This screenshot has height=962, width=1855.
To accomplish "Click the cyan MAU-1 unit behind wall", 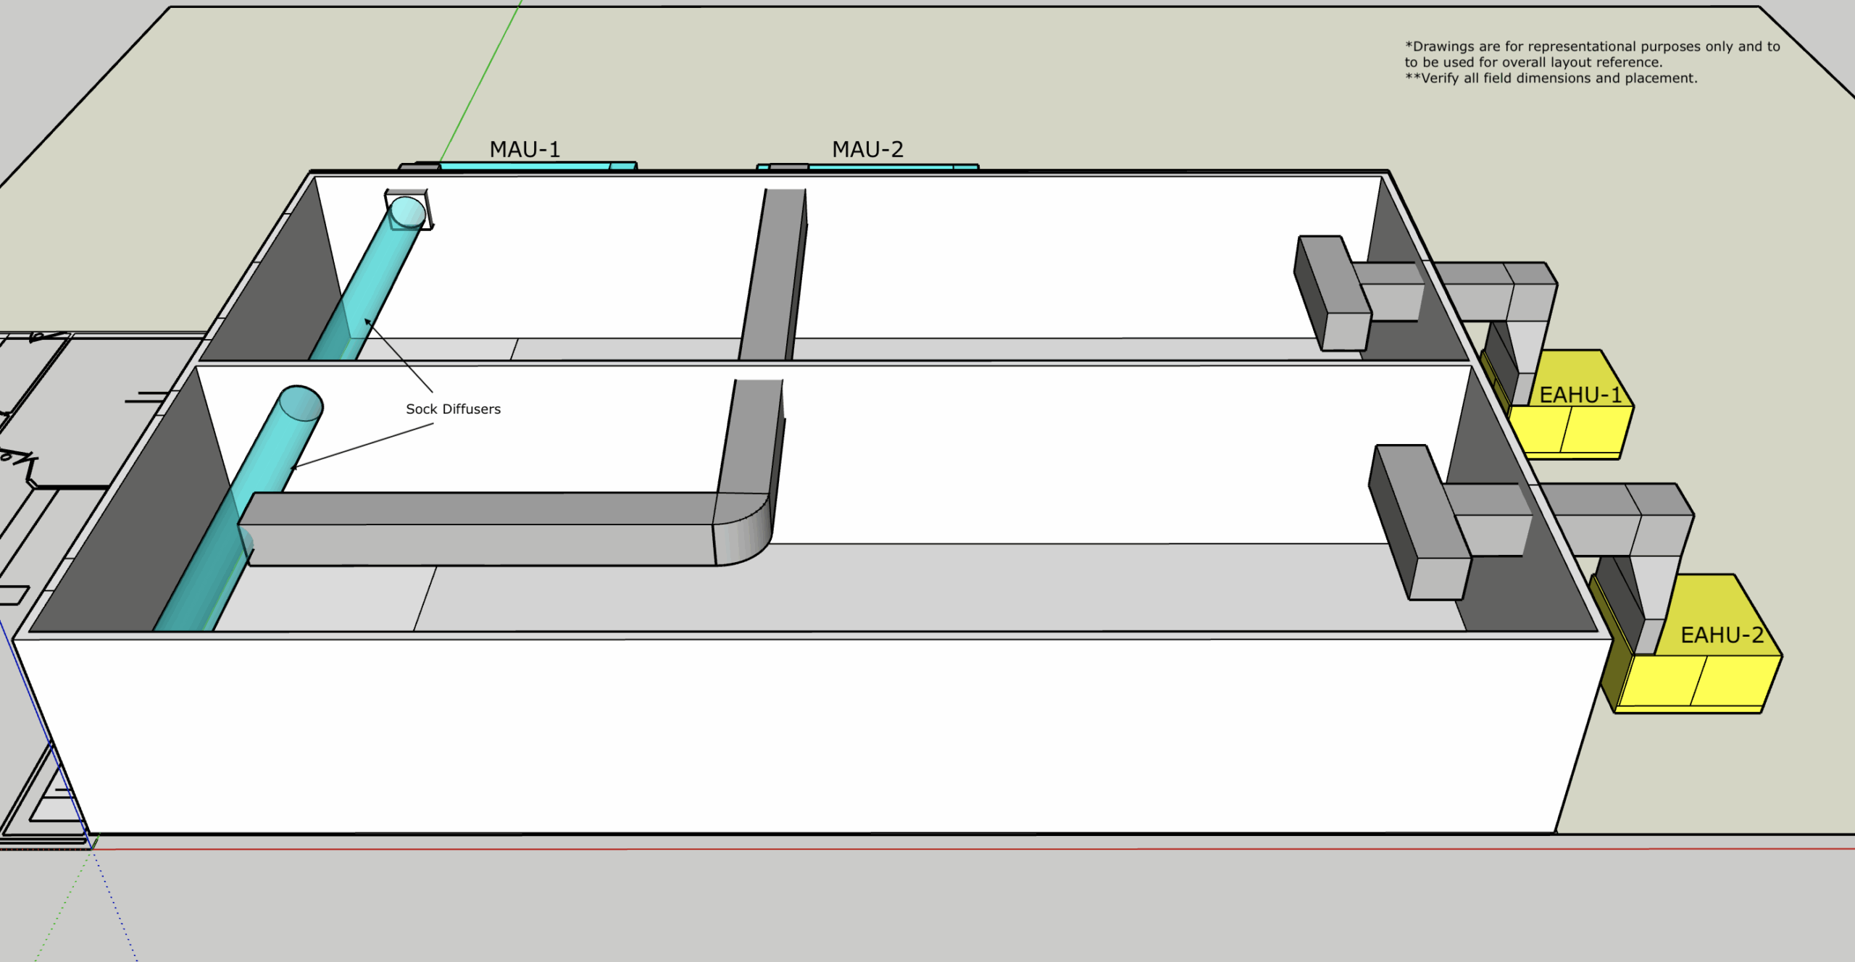I will click(x=525, y=167).
